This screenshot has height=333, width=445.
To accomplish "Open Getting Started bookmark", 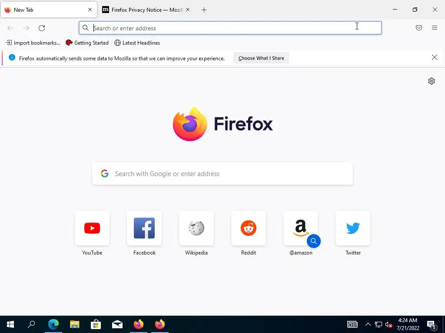I will 87,43.
